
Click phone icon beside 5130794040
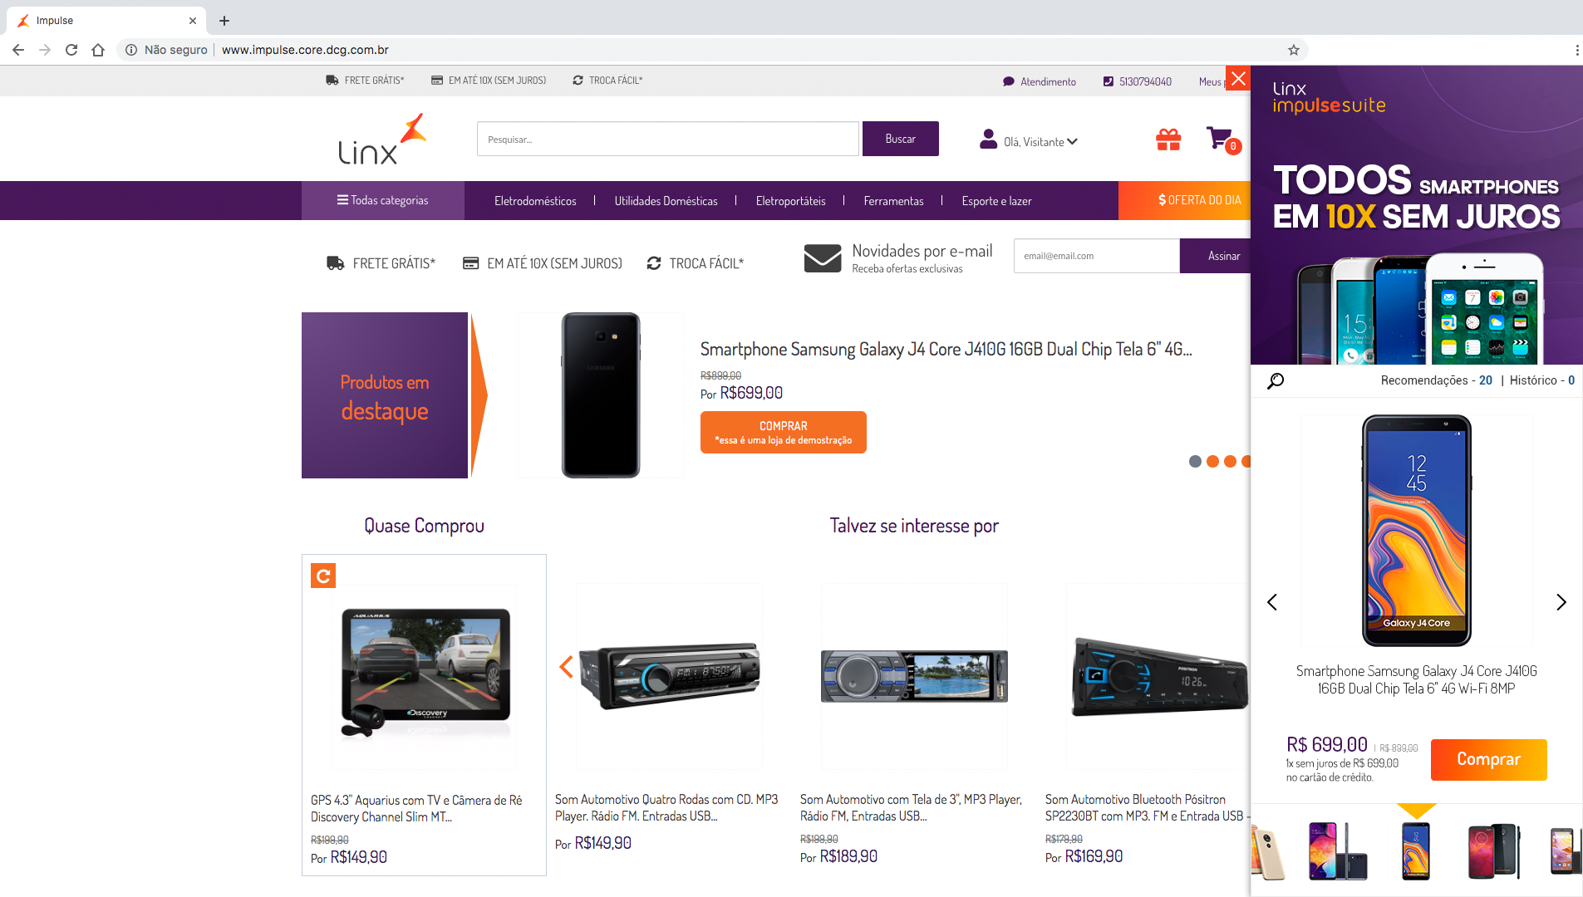(1108, 81)
